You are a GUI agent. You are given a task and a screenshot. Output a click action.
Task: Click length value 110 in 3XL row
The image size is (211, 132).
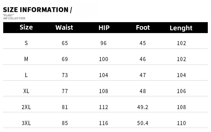coord(181,123)
